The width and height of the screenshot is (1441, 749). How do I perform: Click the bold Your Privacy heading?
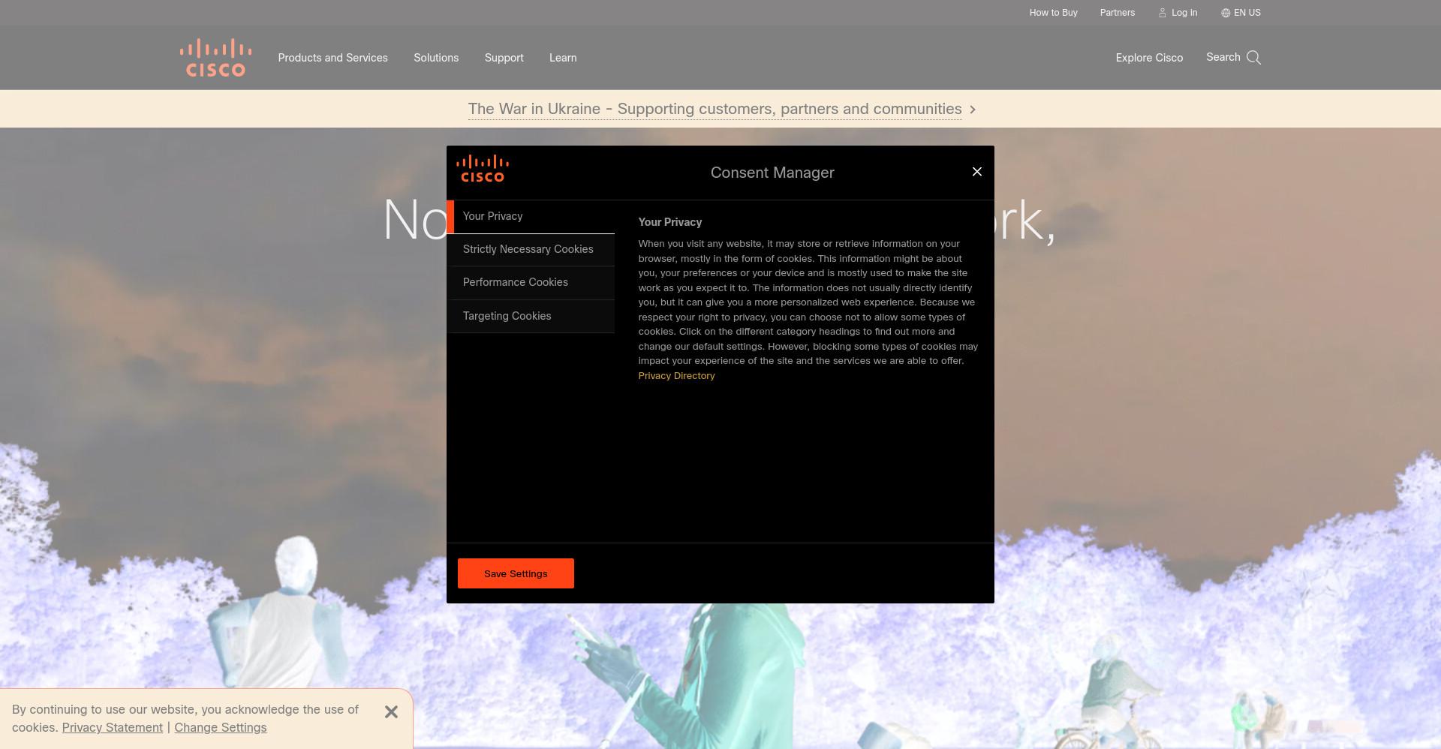point(669,222)
